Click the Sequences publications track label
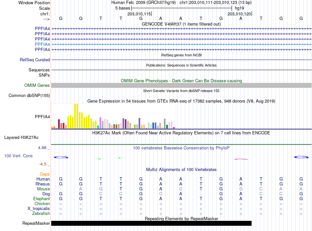Viewport: 312px width, 231px height. pyautogui.click(x=39, y=70)
